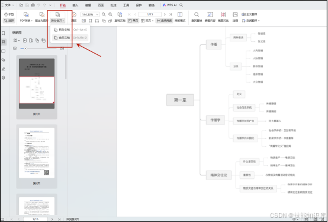Viewport: 328px width, 222px height.
Task: Click the undo arrow icon
Action: point(38,5)
